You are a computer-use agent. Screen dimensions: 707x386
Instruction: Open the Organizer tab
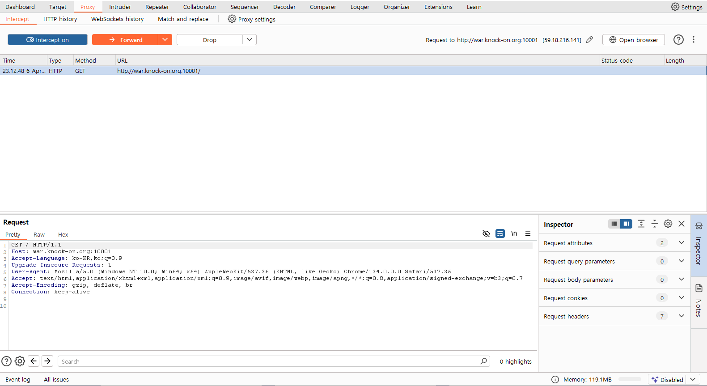coord(397,7)
